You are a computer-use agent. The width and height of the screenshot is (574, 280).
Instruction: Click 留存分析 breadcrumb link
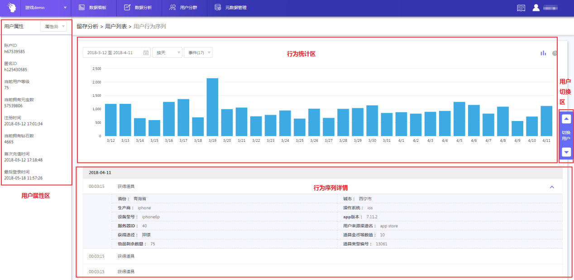coord(87,27)
